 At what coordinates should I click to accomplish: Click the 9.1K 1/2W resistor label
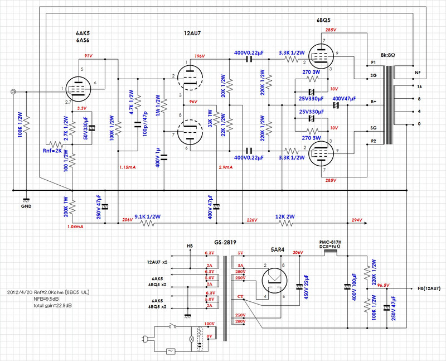click(x=148, y=216)
